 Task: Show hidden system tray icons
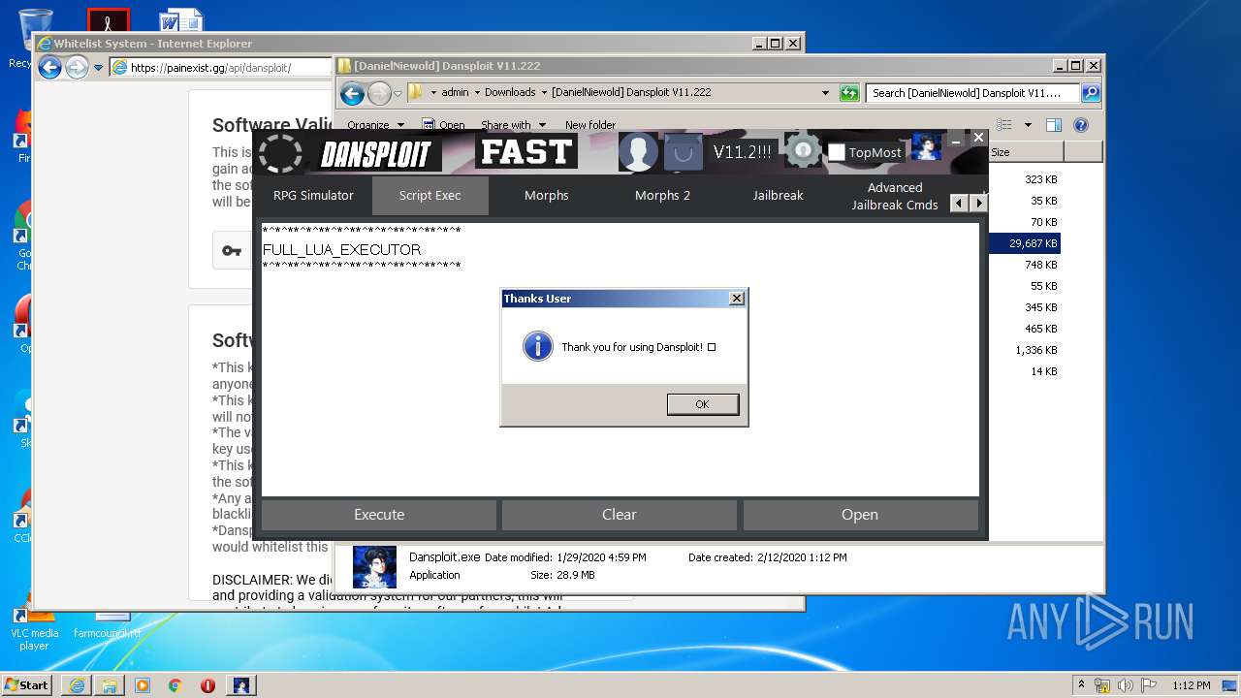[1081, 685]
